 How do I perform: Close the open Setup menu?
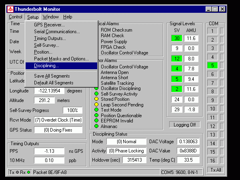[x=33, y=17]
